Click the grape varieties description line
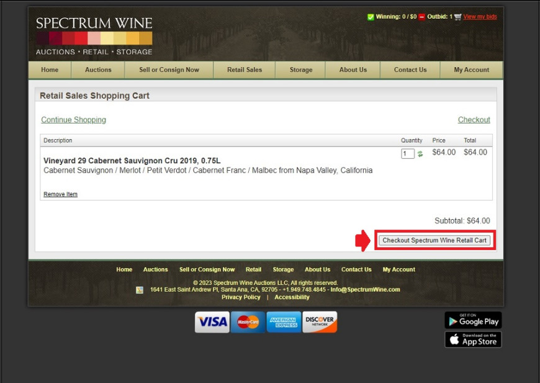 [x=208, y=170]
